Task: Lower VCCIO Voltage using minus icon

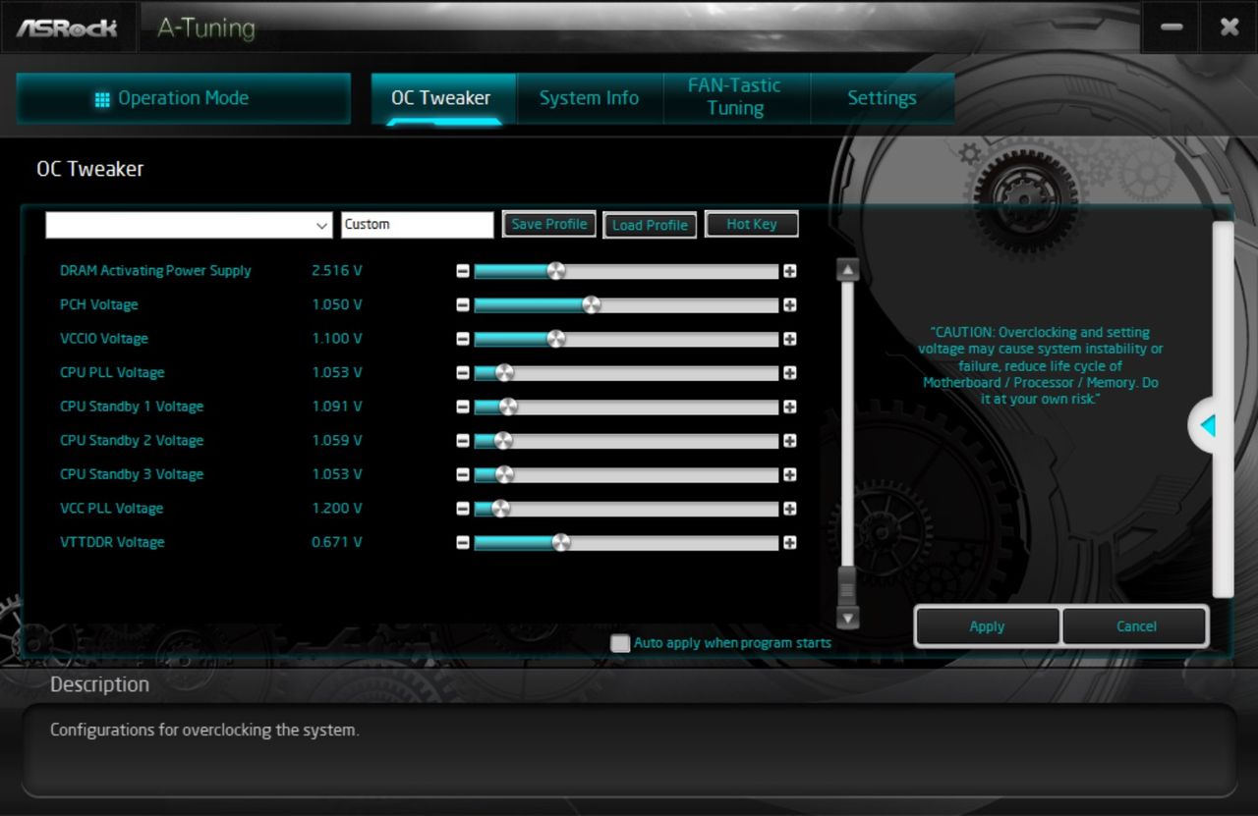Action: [x=463, y=339]
